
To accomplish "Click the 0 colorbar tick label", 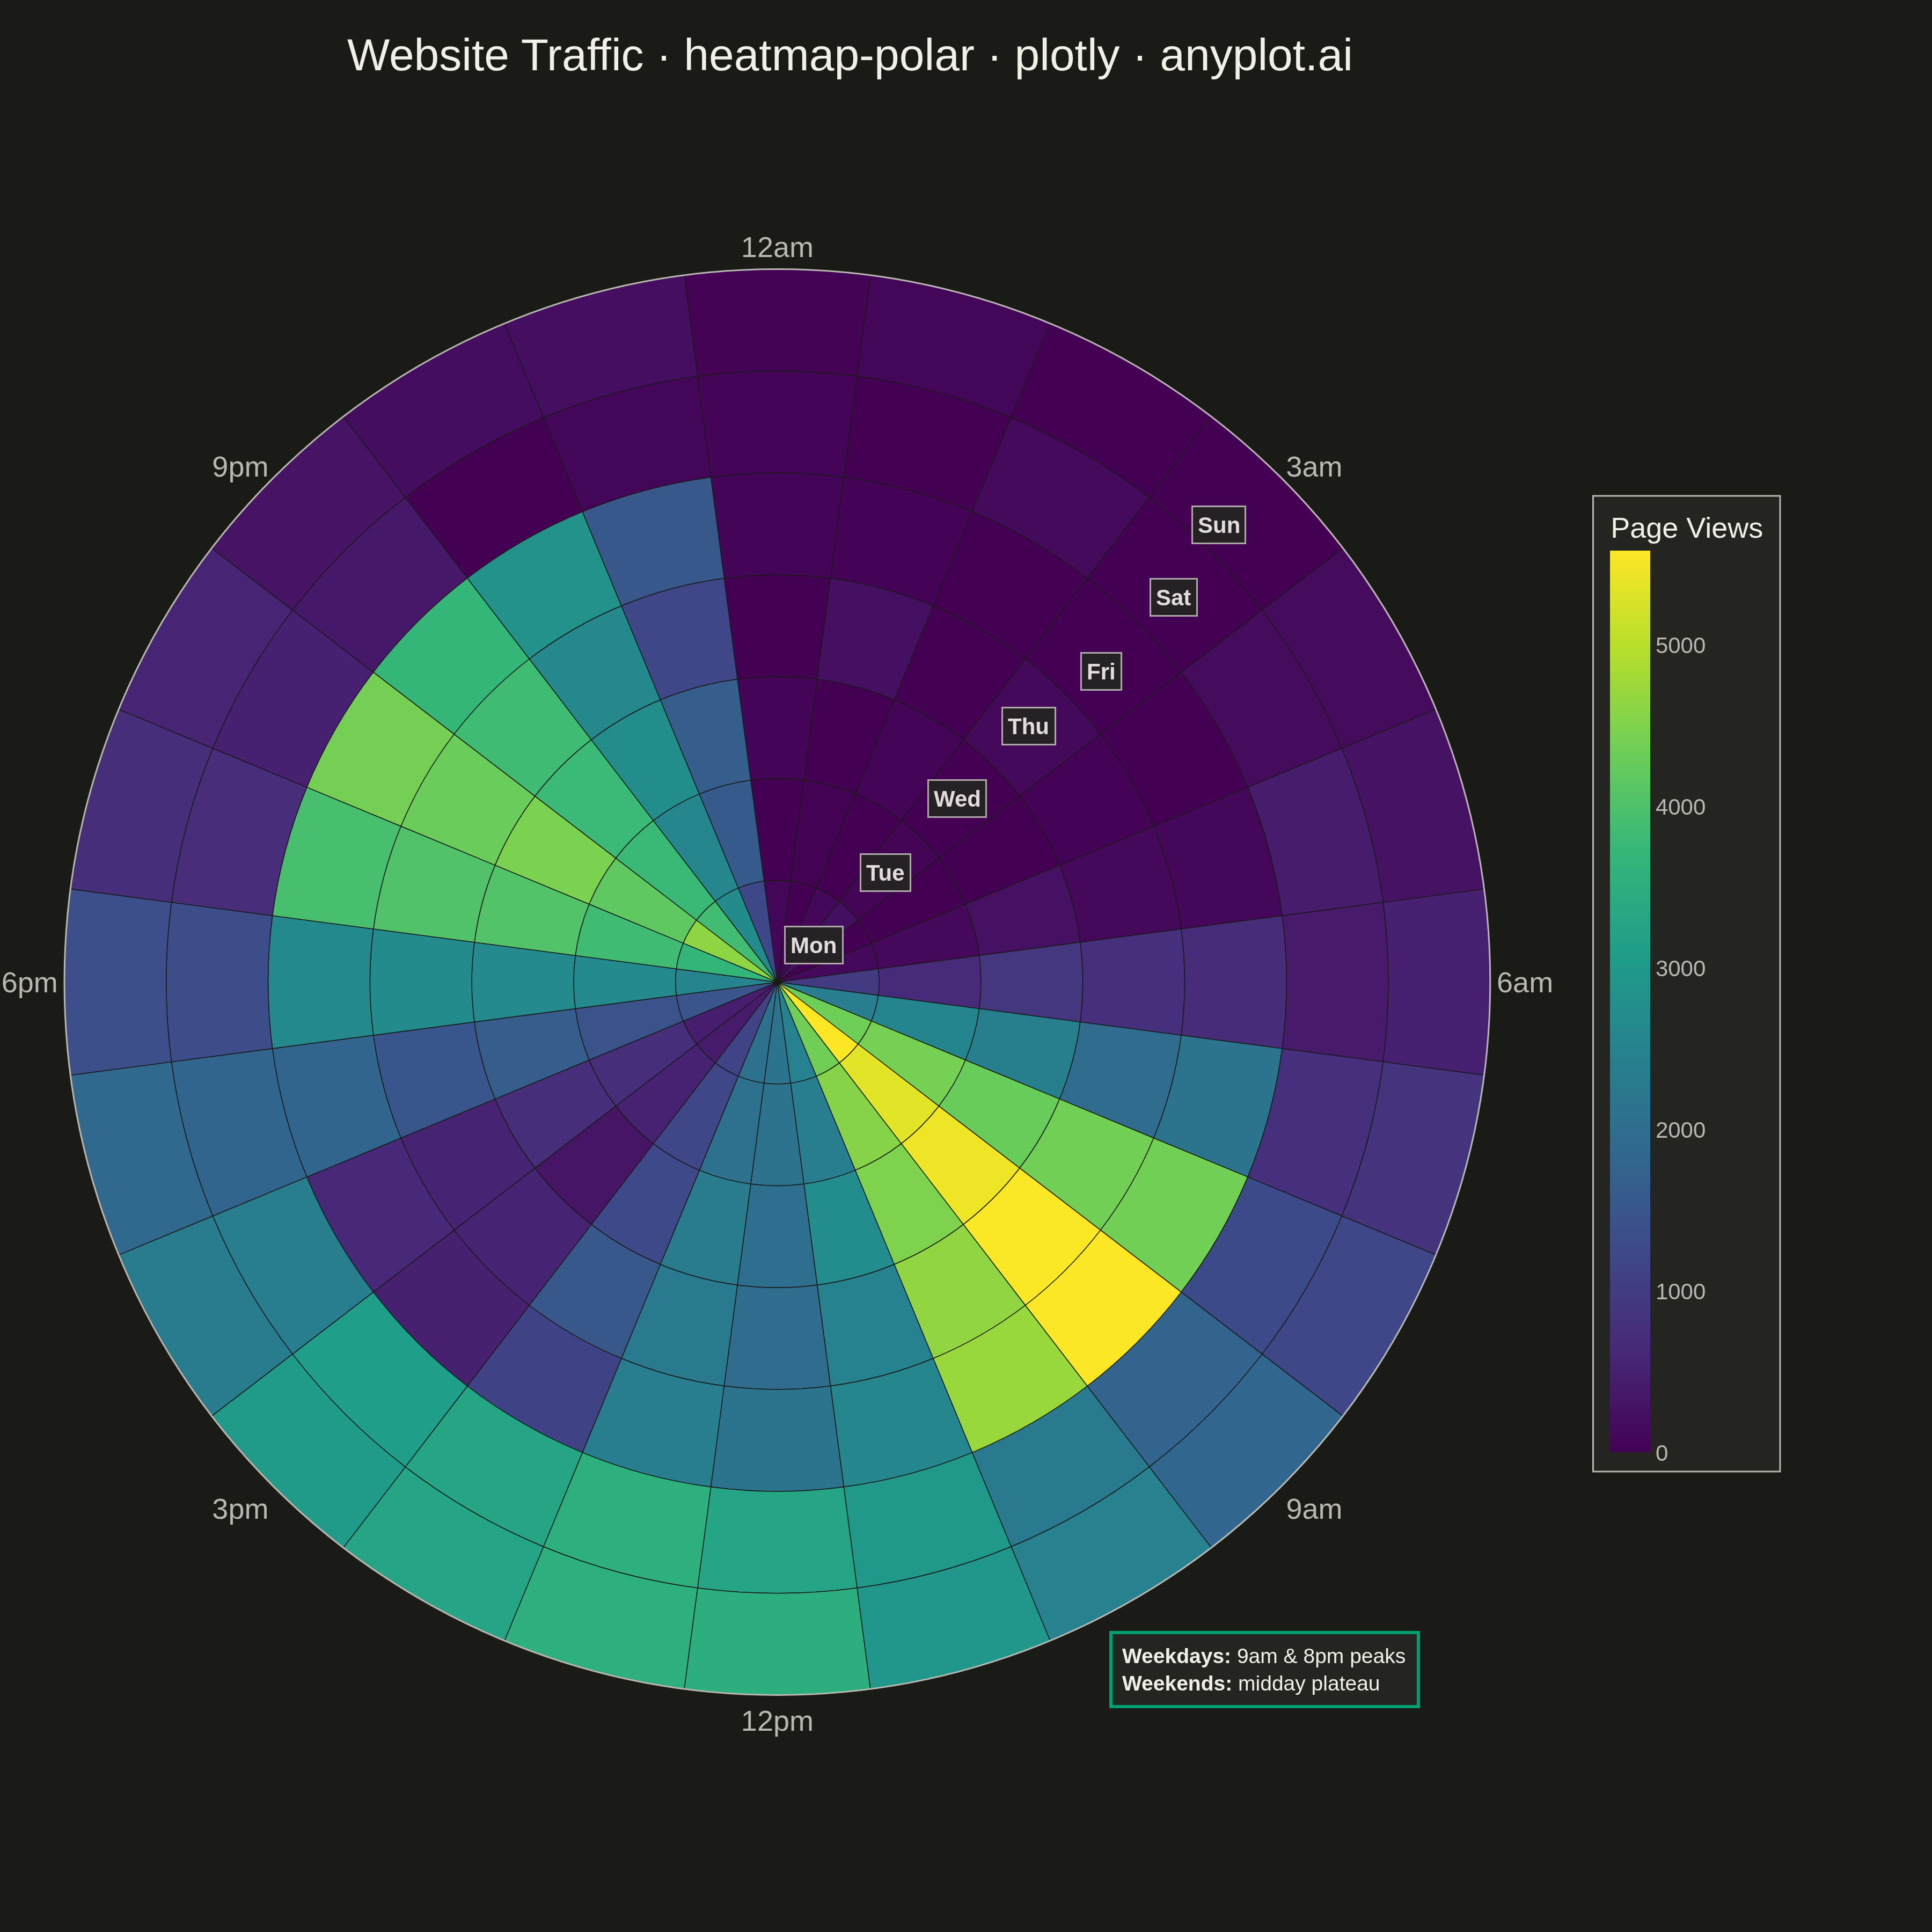I will [1662, 1453].
